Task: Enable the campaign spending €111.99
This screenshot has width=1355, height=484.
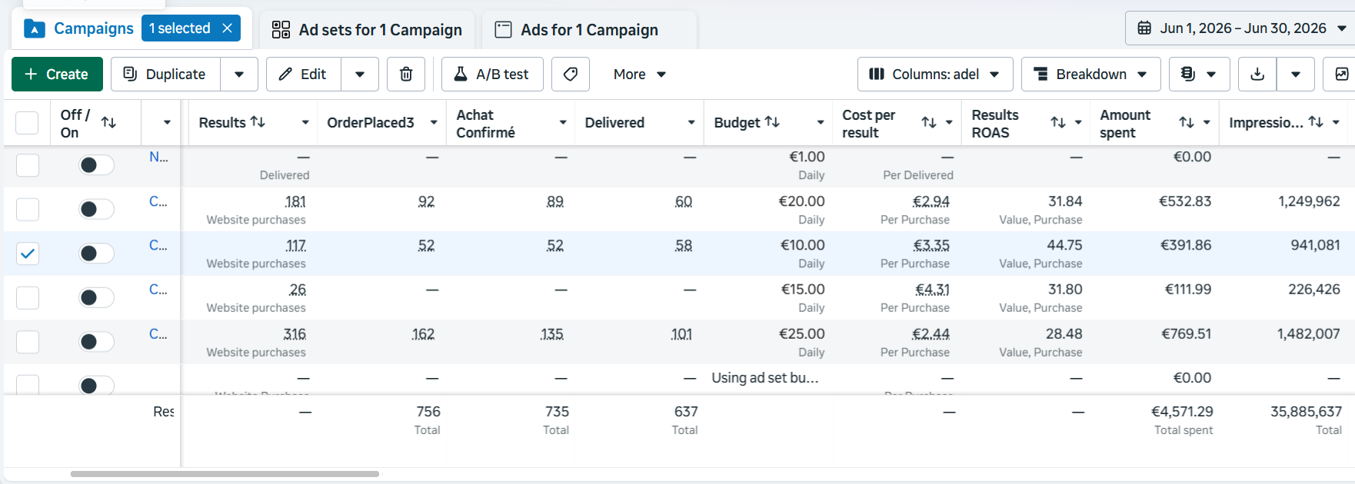Action: 97,297
